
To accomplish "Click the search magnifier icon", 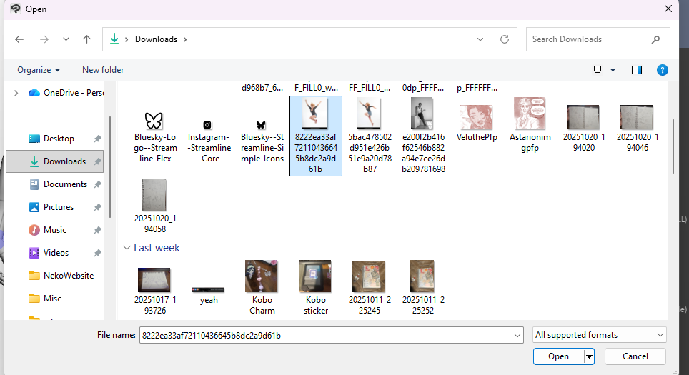I will click(x=655, y=39).
